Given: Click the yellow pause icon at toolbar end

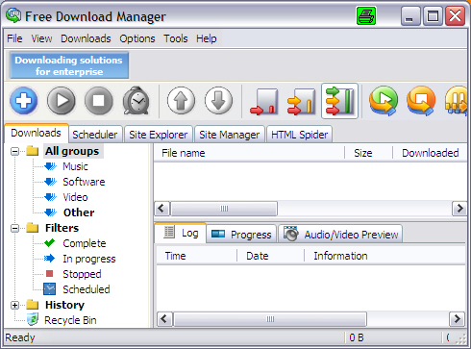Looking at the screenshot, I should (457, 101).
